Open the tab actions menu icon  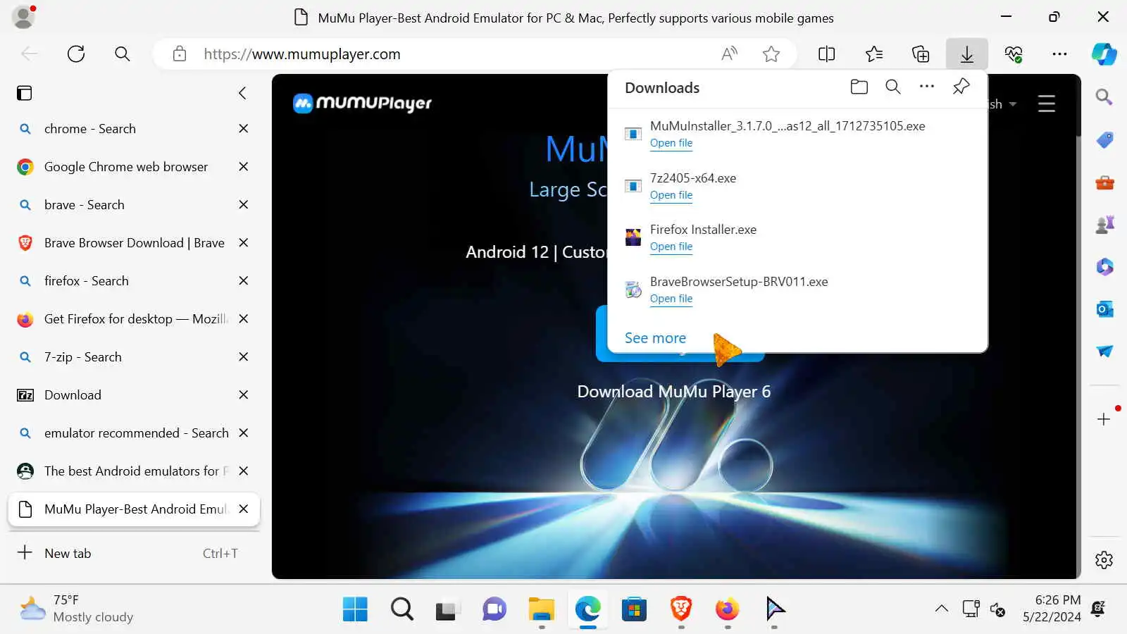[x=25, y=93]
